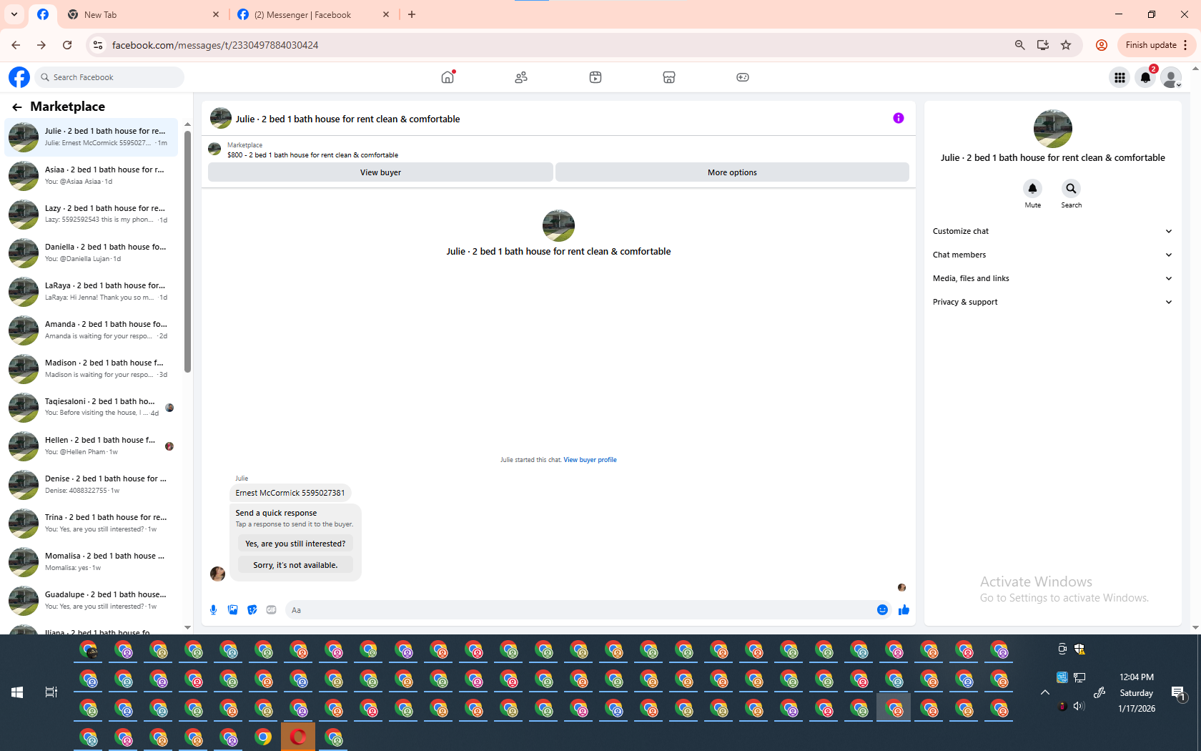Open Guadalupe conversation
The height and width of the screenshot is (751, 1201).
click(x=92, y=600)
